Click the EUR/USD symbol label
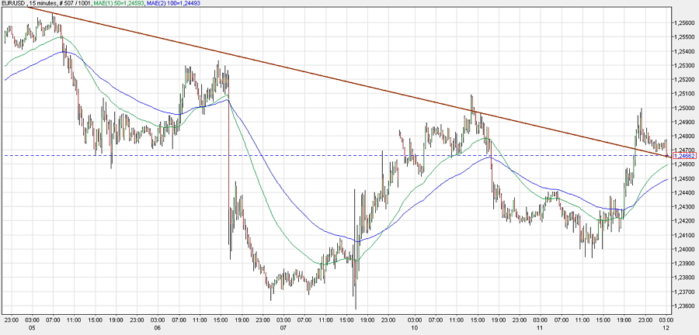The height and width of the screenshot is (335, 699). pyautogui.click(x=15, y=4)
